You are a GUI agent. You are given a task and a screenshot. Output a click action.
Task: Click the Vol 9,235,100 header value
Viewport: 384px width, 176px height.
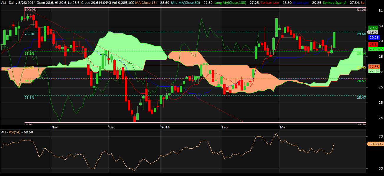point(123,2)
